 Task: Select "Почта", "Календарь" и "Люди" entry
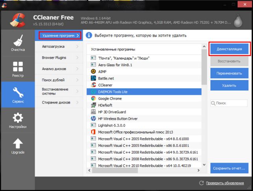[144, 58]
